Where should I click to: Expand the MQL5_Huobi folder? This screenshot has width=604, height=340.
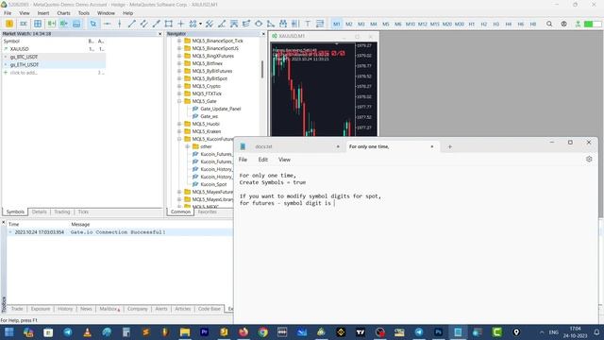click(179, 124)
